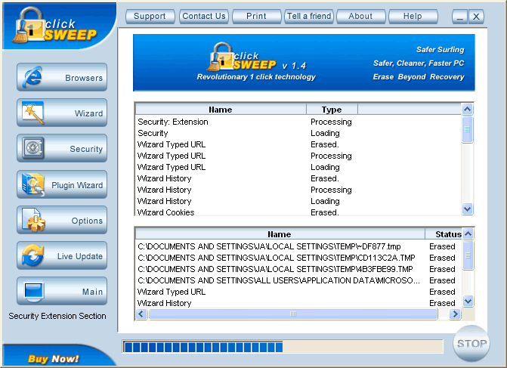Image resolution: width=507 pixels, height=368 pixels.
Task: Open the About dialog
Action: click(361, 16)
